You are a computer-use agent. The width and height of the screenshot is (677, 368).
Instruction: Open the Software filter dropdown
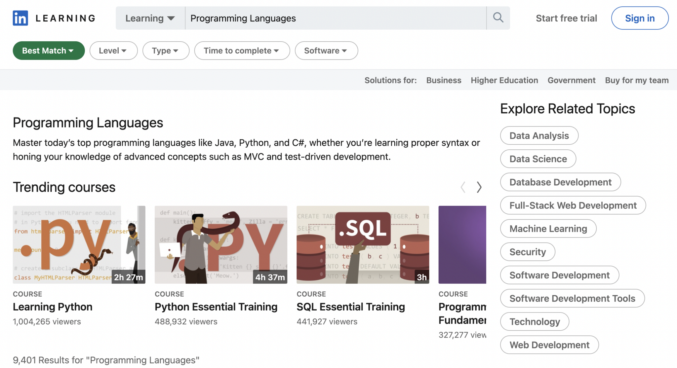[326, 51]
